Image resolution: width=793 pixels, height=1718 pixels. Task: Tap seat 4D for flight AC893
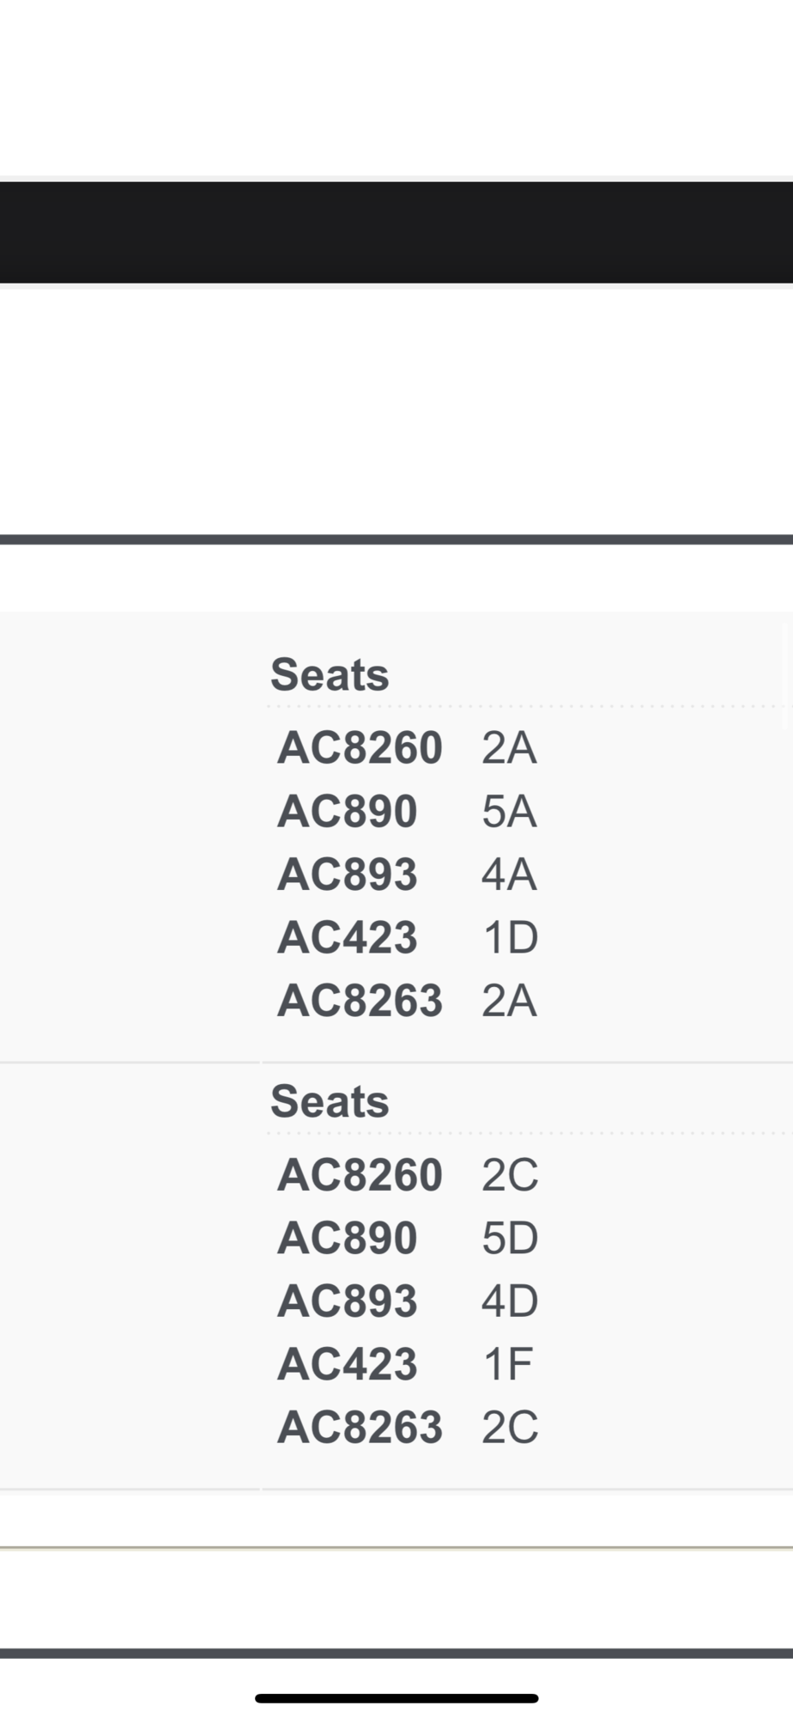tap(510, 1301)
